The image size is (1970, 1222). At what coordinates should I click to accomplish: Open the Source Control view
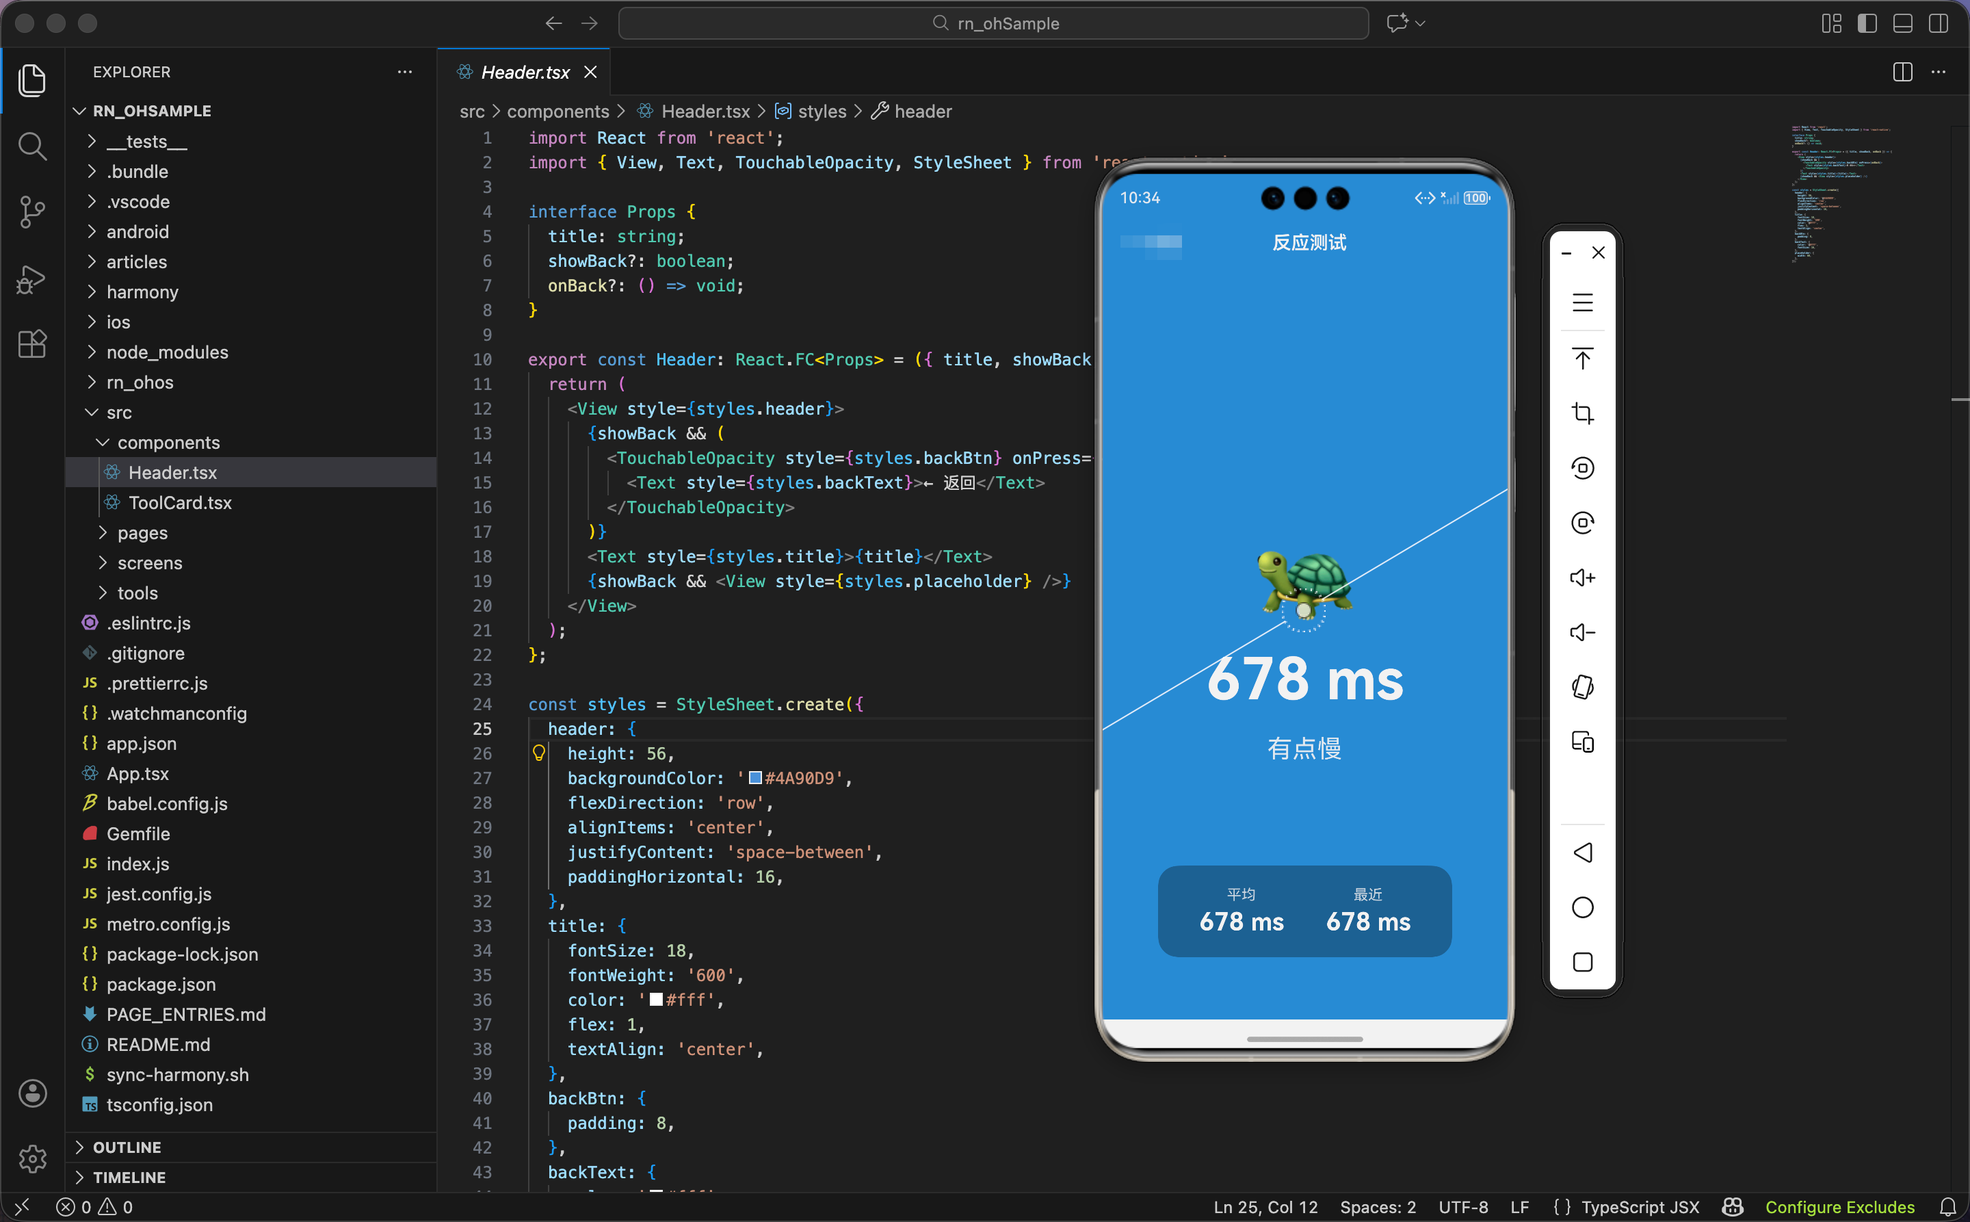coord(32,213)
